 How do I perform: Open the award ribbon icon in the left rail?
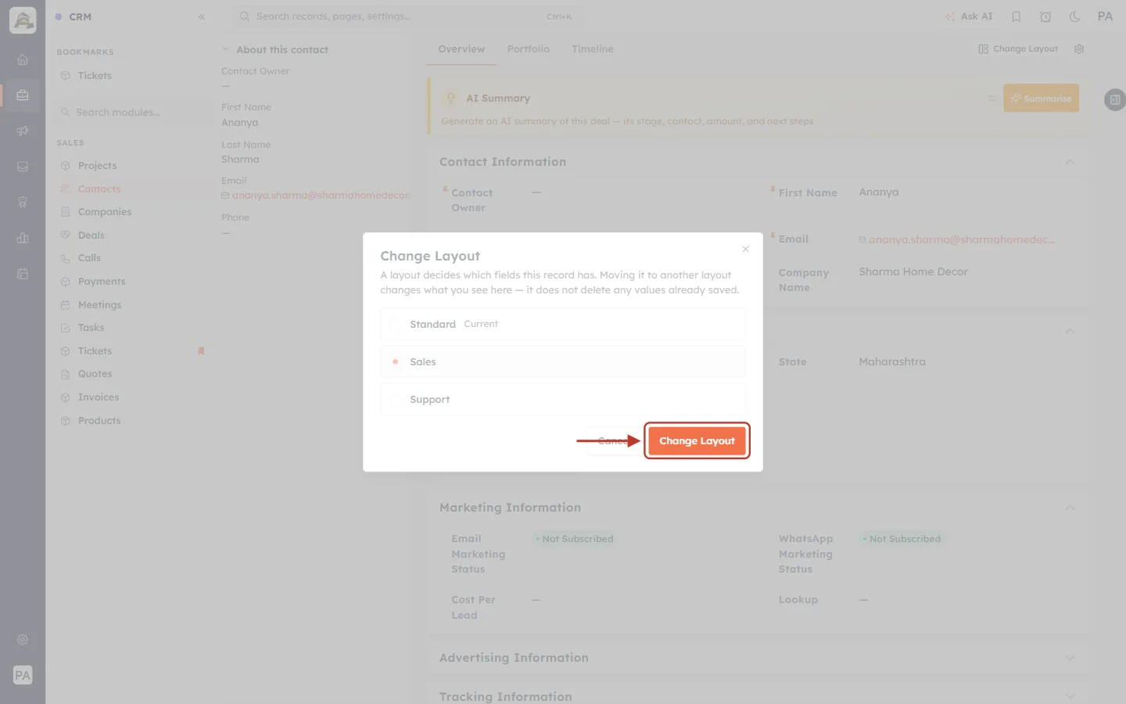(x=23, y=203)
